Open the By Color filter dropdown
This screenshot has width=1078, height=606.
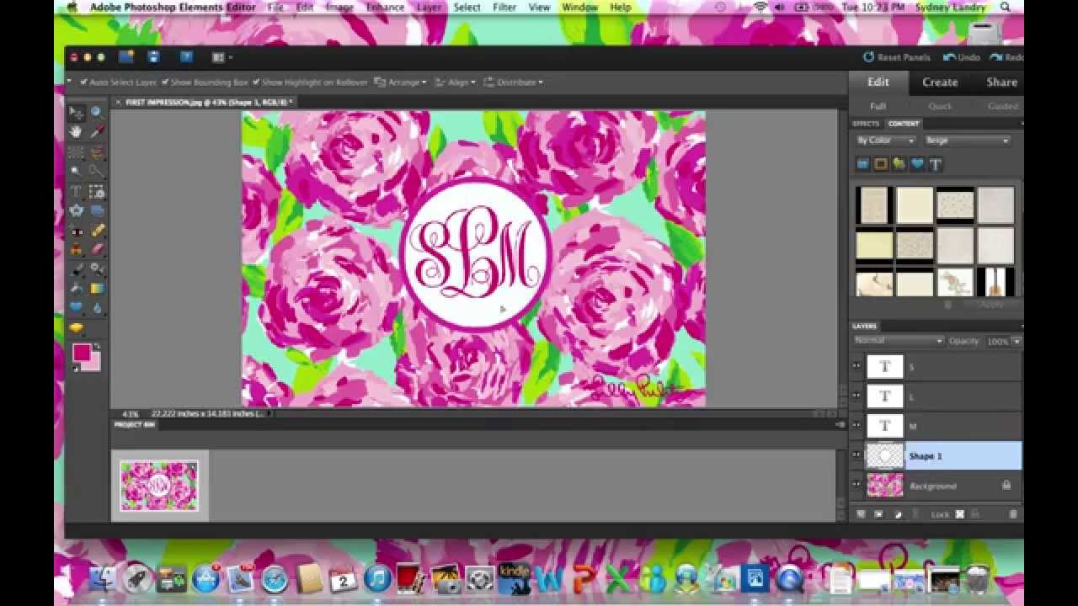[x=885, y=141]
